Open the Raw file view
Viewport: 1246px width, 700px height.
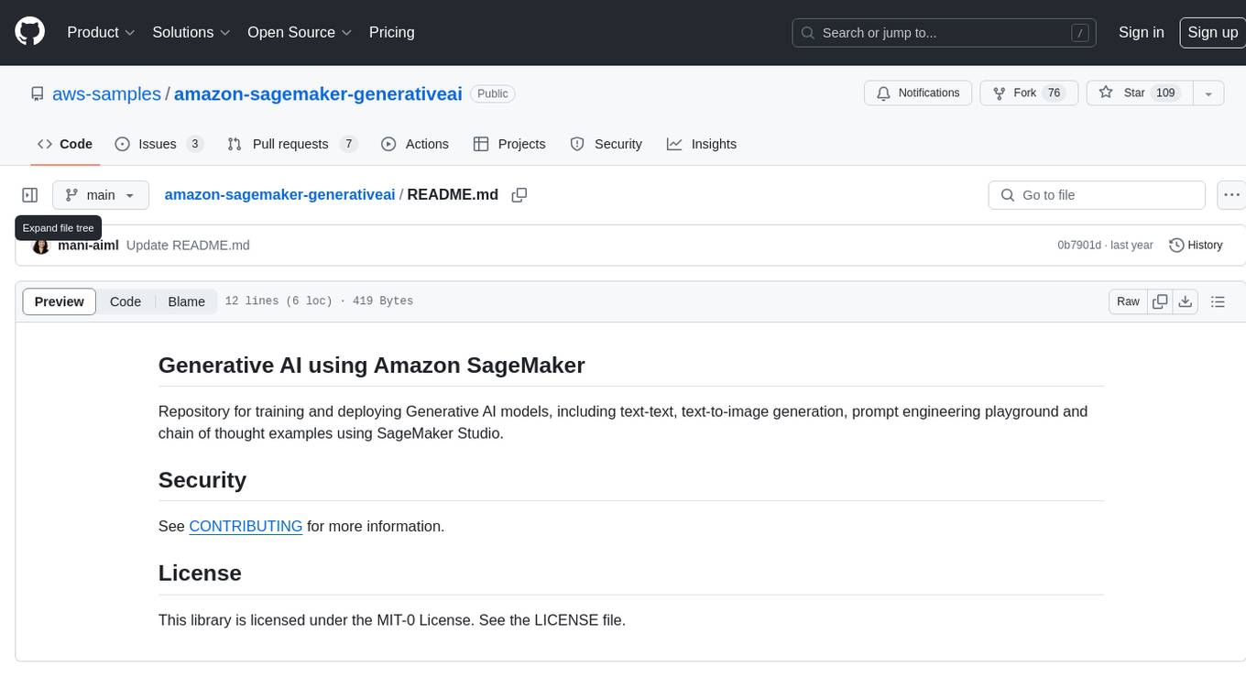1128,301
